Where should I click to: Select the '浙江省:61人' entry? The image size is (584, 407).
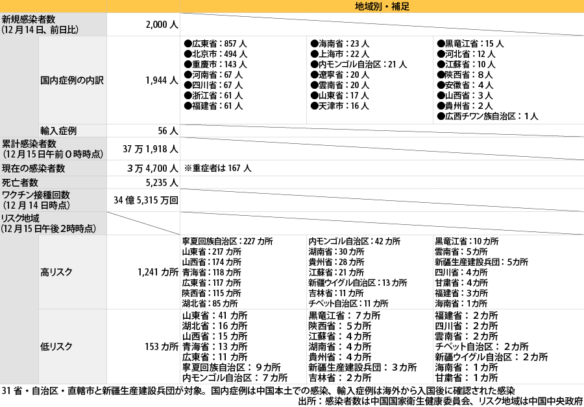point(213,96)
